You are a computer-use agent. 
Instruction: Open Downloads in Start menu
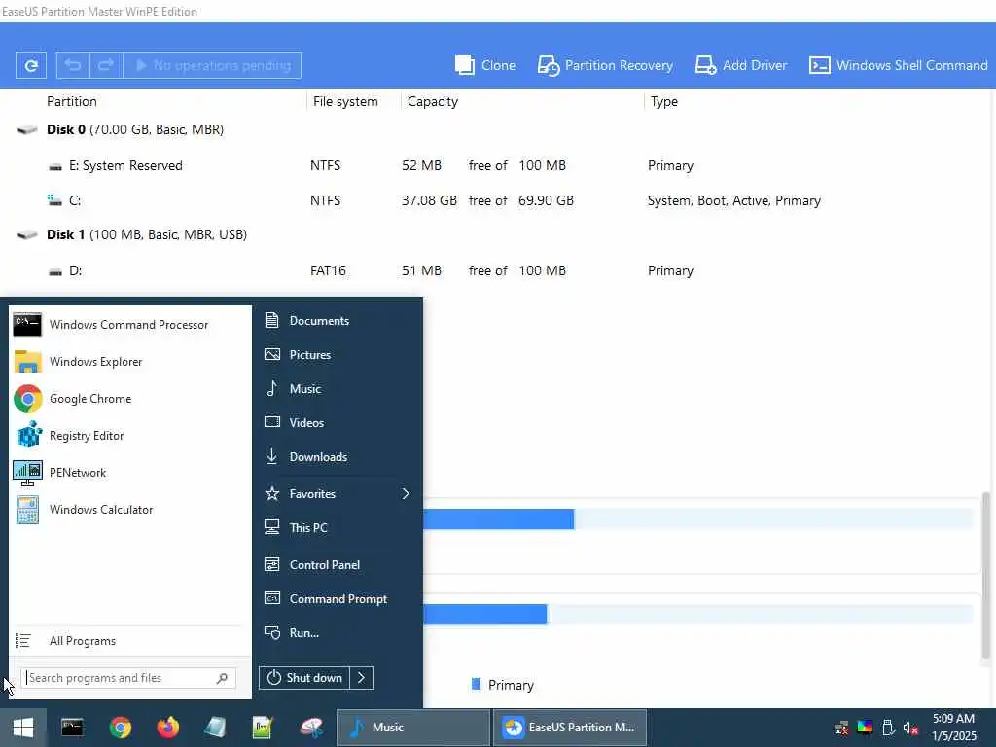(338, 457)
